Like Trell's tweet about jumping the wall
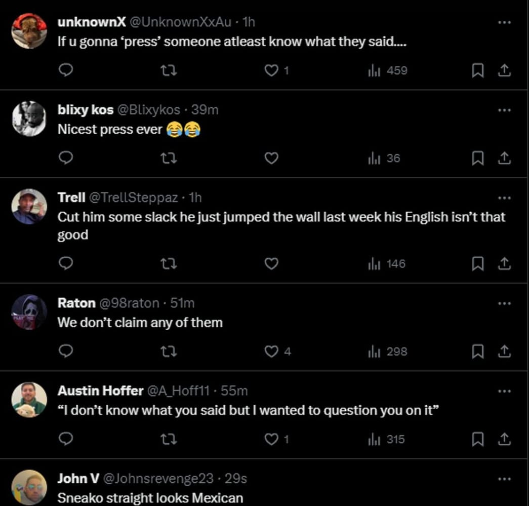The height and width of the screenshot is (506, 529). click(x=271, y=263)
